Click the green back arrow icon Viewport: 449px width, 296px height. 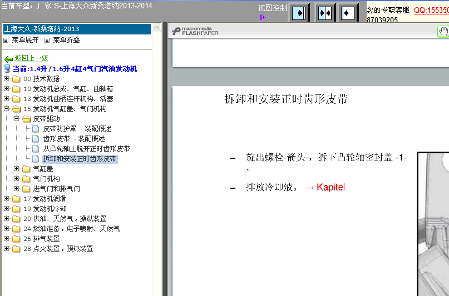click(8, 59)
